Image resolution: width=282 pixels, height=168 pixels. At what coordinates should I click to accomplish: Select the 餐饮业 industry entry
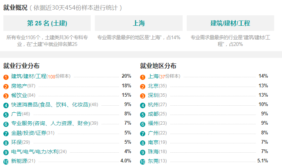point(19,95)
